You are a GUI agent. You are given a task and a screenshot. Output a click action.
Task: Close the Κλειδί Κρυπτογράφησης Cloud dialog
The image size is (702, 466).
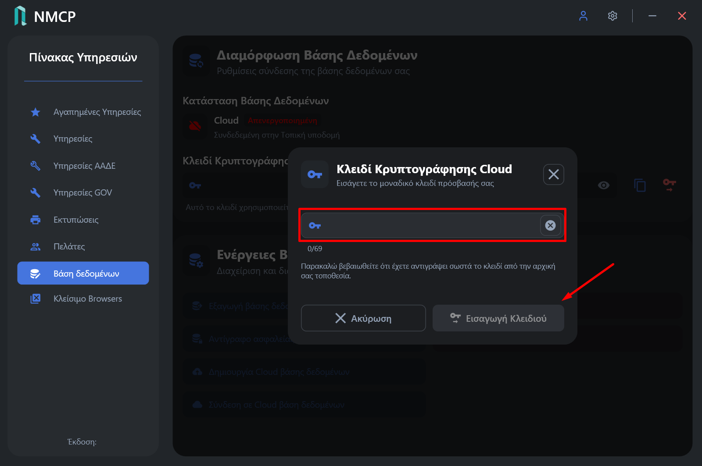coord(554,174)
